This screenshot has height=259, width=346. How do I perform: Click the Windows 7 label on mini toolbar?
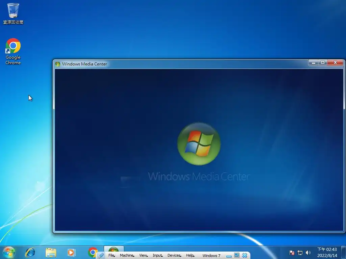click(211, 256)
